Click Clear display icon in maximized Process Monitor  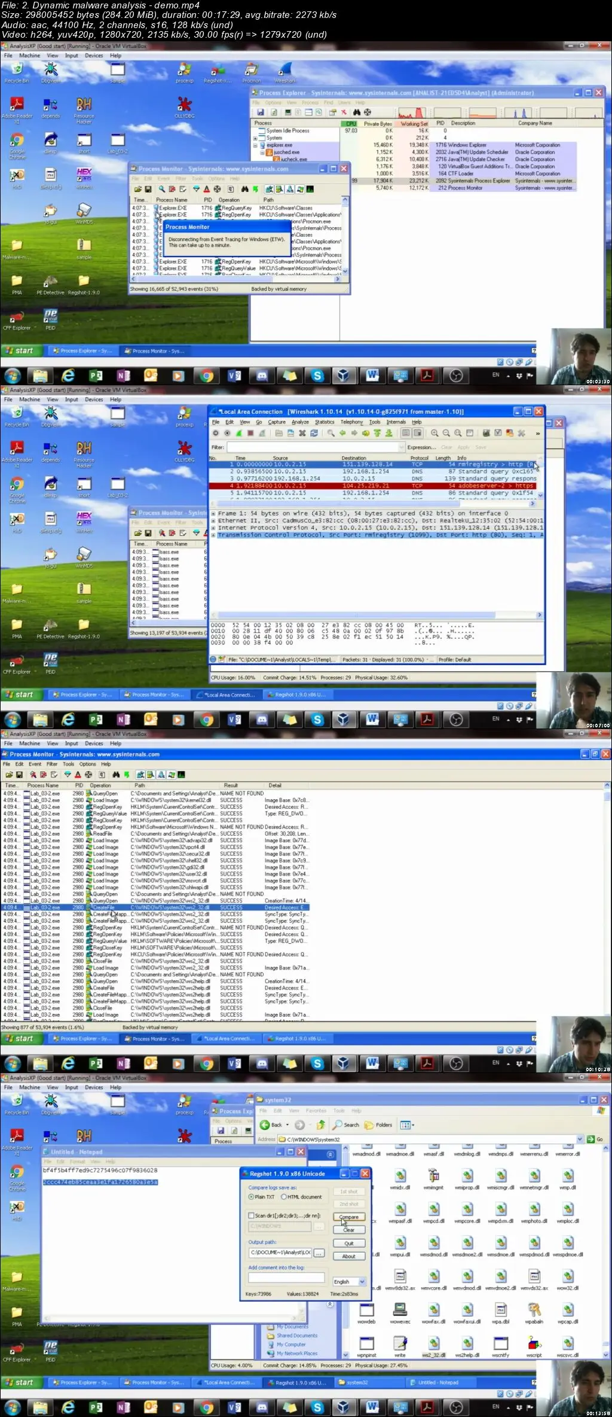tap(54, 775)
